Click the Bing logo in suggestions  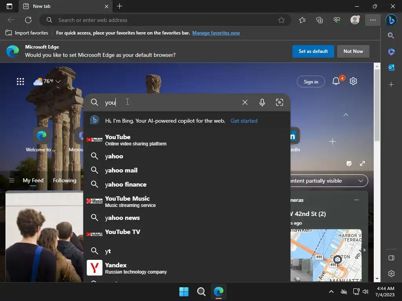click(95, 120)
